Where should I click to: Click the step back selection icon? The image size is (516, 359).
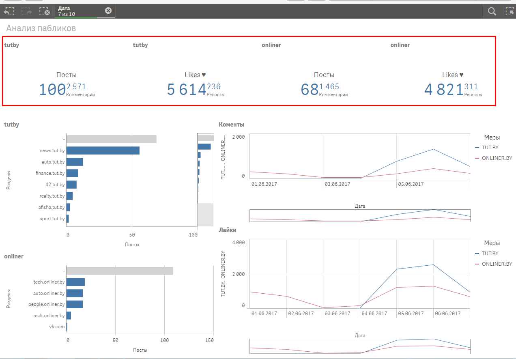pyautogui.click(x=9, y=12)
